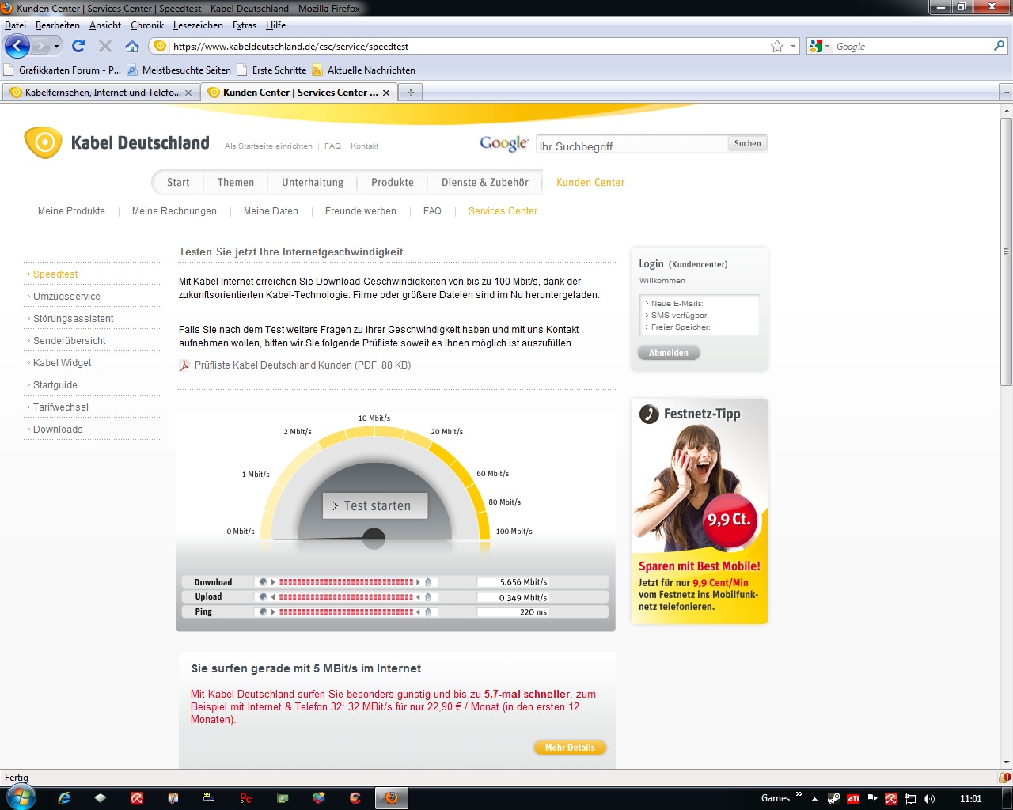
Task: Open the Extras menu
Action: click(245, 25)
